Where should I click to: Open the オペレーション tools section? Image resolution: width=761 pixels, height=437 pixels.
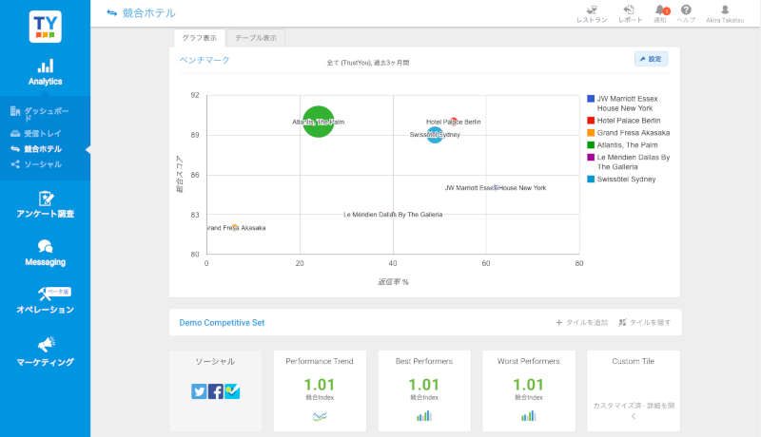tap(45, 300)
